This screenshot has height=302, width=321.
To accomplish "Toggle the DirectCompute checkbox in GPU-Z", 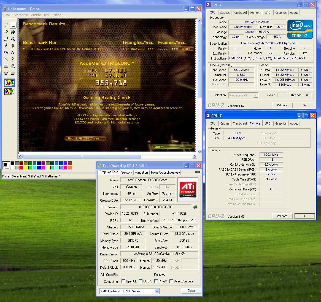I will [171, 281].
